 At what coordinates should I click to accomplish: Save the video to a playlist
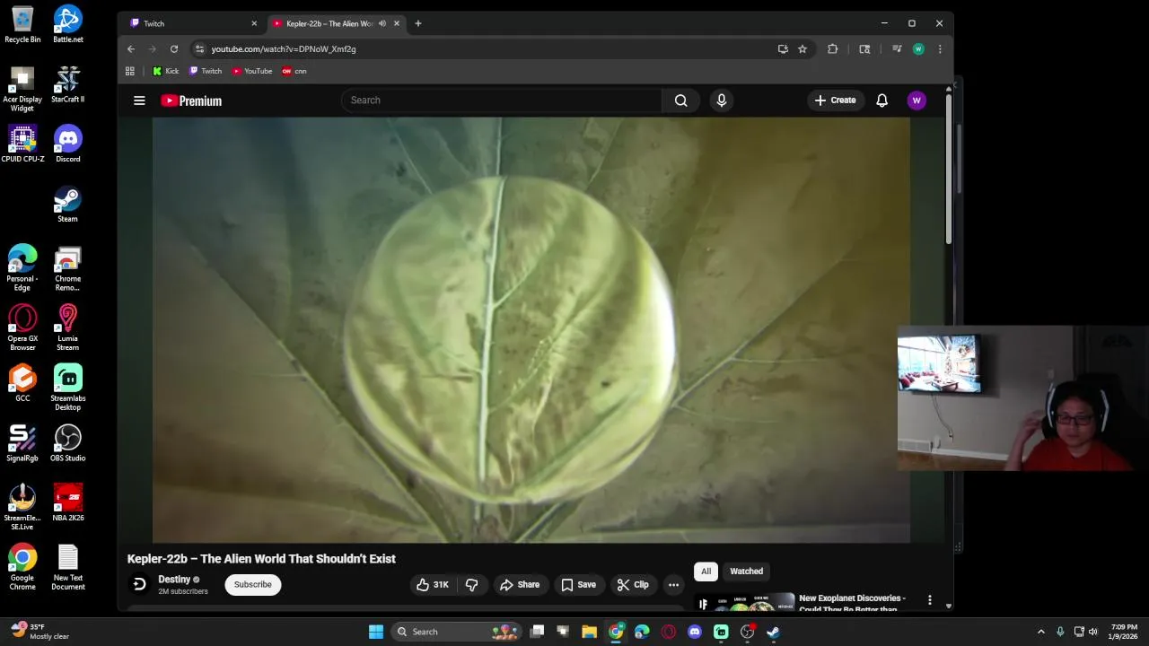578,584
